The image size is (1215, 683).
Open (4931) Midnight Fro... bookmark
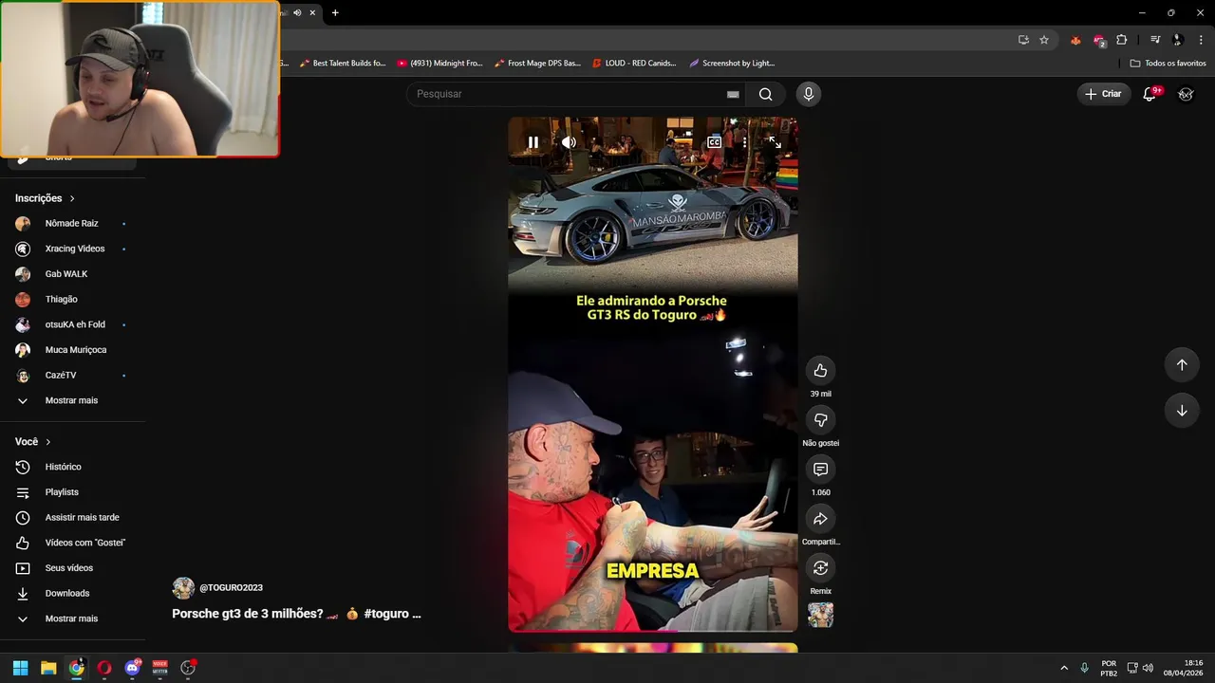(x=439, y=64)
